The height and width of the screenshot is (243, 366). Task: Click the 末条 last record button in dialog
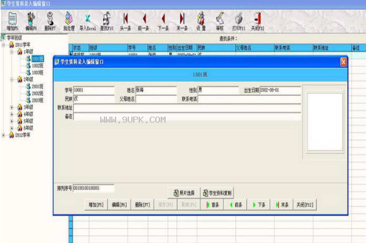282,205
